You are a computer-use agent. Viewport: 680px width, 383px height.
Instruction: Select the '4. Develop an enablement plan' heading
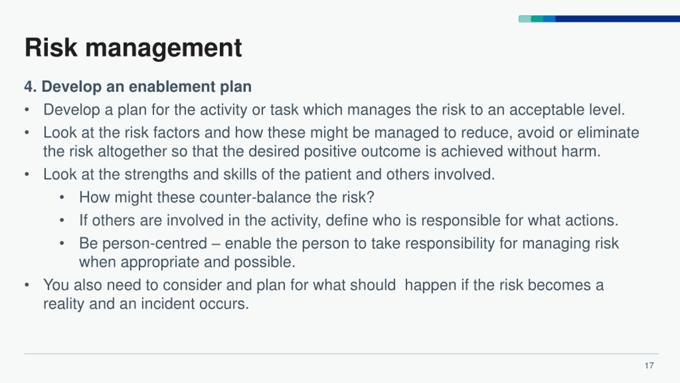138,87
